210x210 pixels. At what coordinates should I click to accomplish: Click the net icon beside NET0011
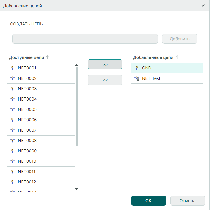[12, 171]
